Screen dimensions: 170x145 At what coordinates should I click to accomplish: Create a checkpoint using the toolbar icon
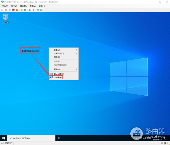30,10
